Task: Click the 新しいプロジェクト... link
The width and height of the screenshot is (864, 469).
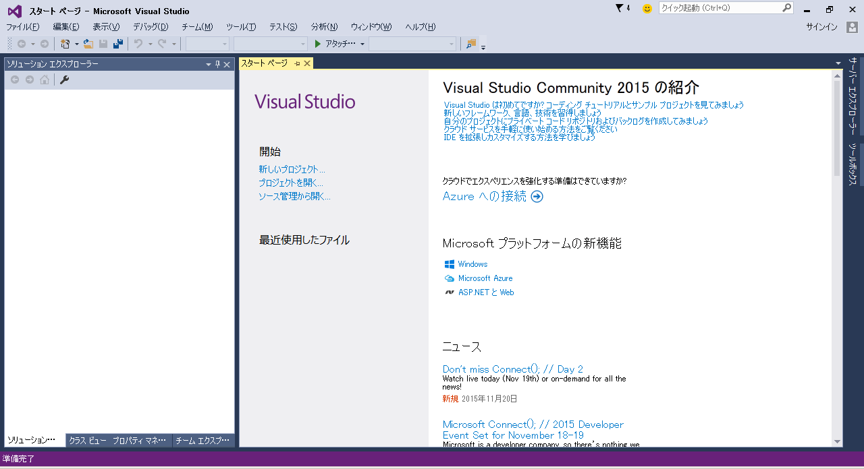Action: click(292, 169)
